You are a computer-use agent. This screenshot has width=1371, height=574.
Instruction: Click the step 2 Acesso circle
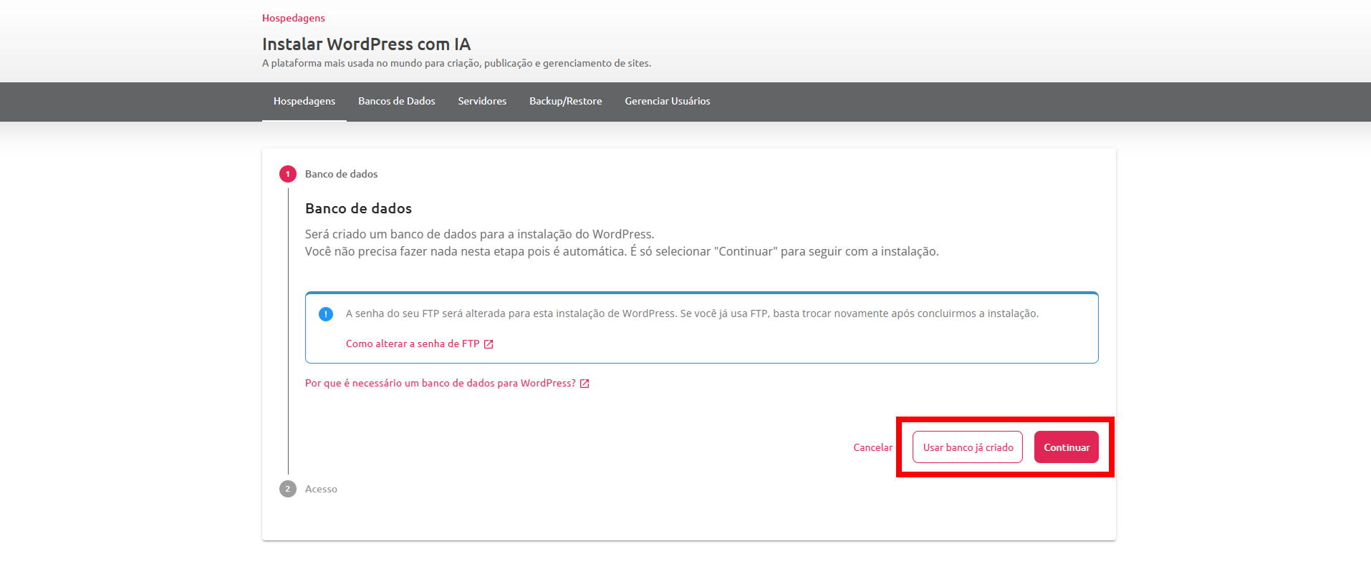pos(288,489)
